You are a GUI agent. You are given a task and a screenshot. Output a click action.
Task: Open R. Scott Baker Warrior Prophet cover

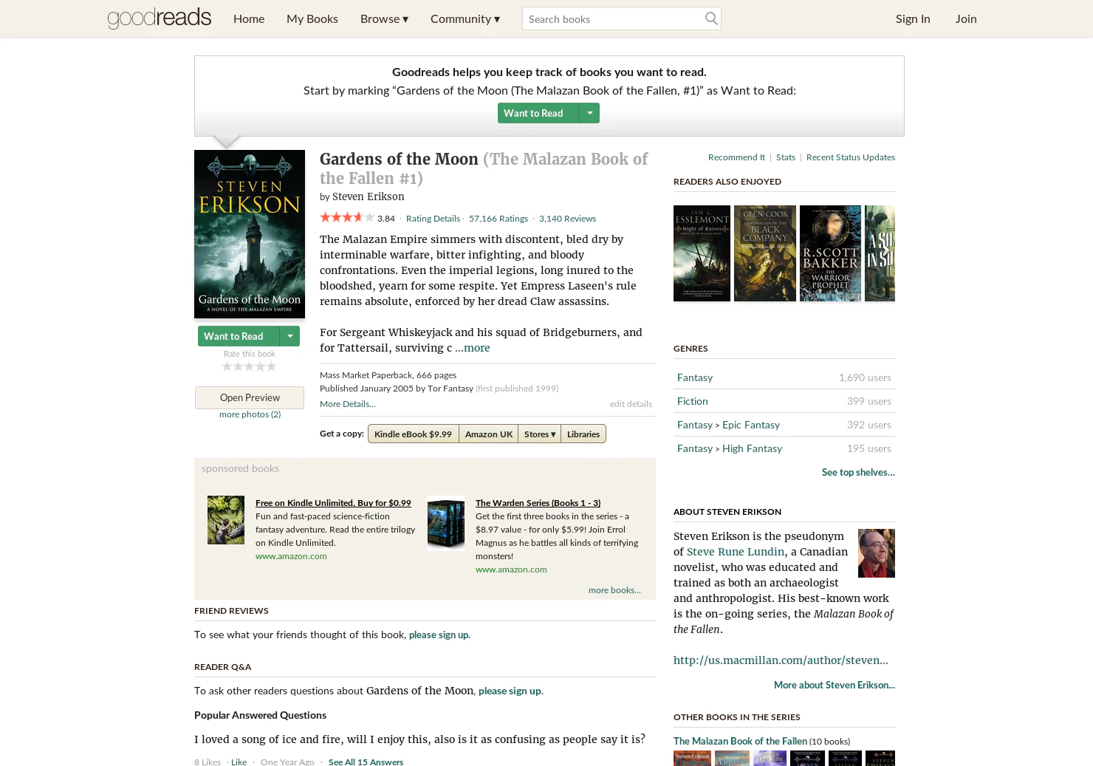(830, 253)
